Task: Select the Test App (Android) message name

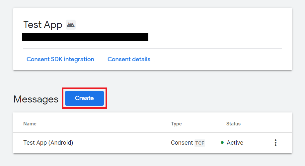Action: click(48, 143)
